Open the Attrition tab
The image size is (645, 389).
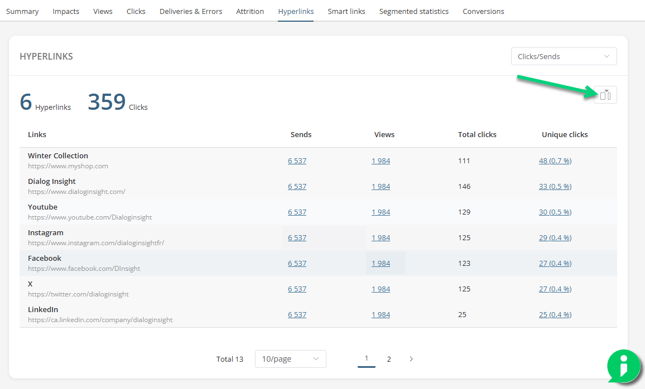250,12
